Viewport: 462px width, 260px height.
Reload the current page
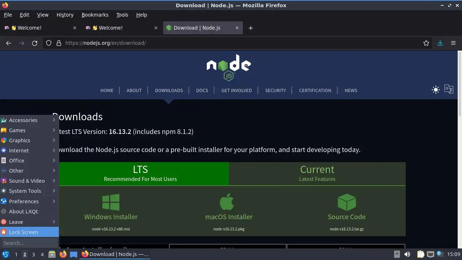pos(35,43)
